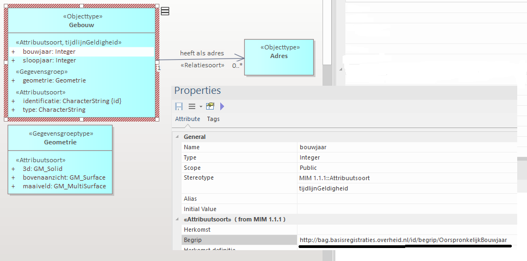Click the 'heeft als adres' relation label
This screenshot has width=527, height=261.
202,53
